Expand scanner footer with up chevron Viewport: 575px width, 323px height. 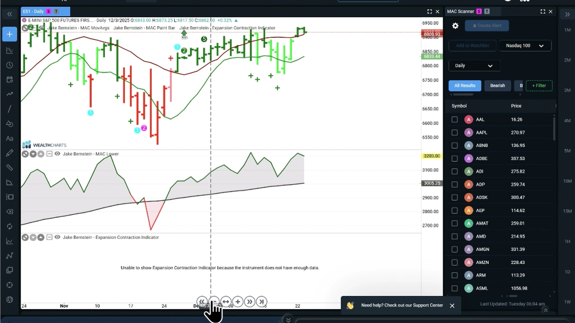546,310
